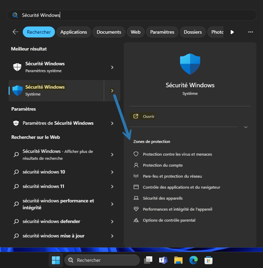Expand chevron for Afficher plus de résultats

point(112,155)
